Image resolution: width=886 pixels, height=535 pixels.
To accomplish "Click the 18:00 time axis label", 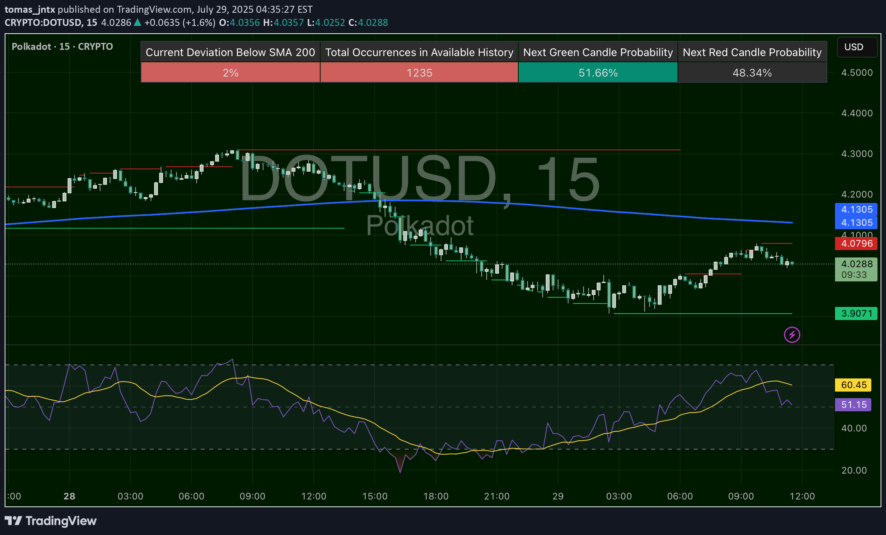I will point(436,496).
